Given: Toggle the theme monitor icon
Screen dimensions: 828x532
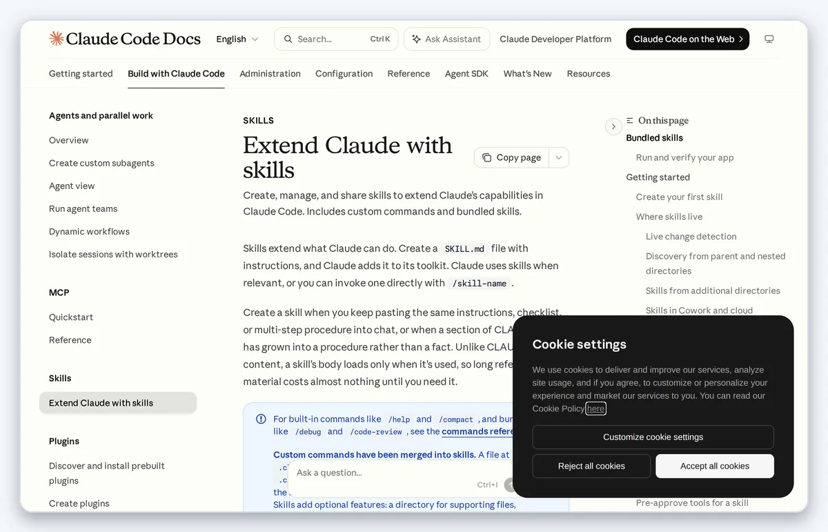Looking at the screenshot, I should pyautogui.click(x=769, y=39).
